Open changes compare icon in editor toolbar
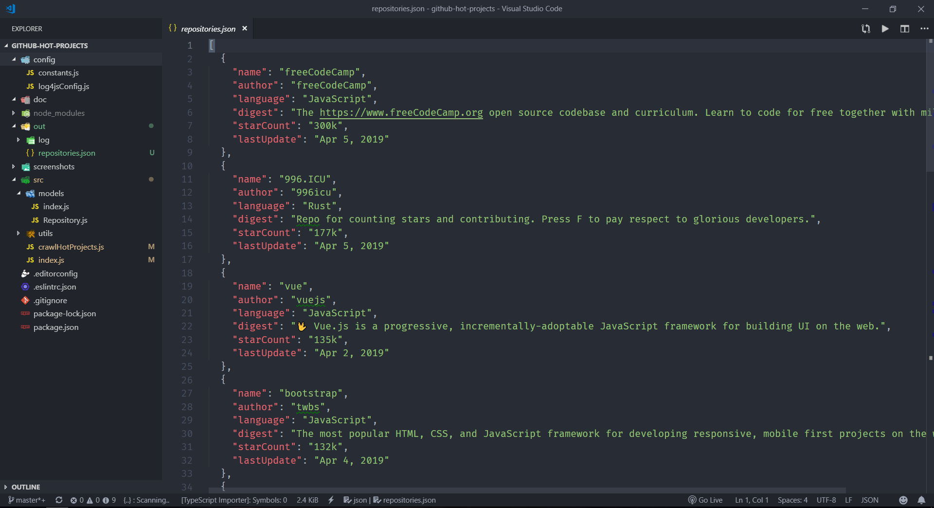Image resolution: width=934 pixels, height=508 pixels. 866,29
